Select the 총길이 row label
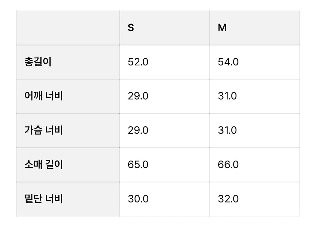This screenshot has height=230, width=316. pyautogui.click(x=38, y=62)
